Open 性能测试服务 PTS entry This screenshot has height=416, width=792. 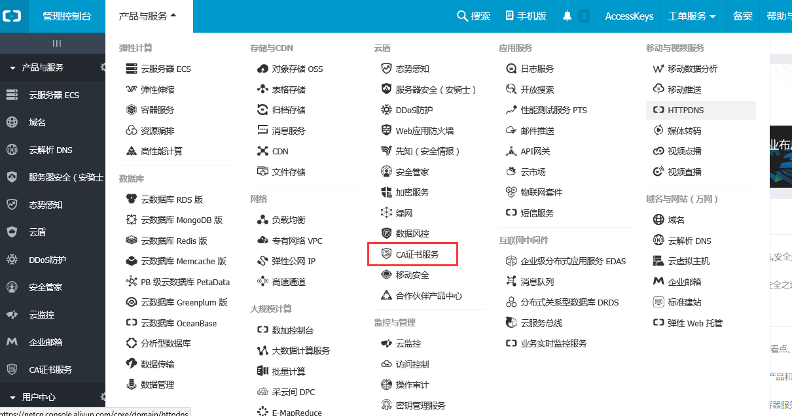[x=554, y=111]
